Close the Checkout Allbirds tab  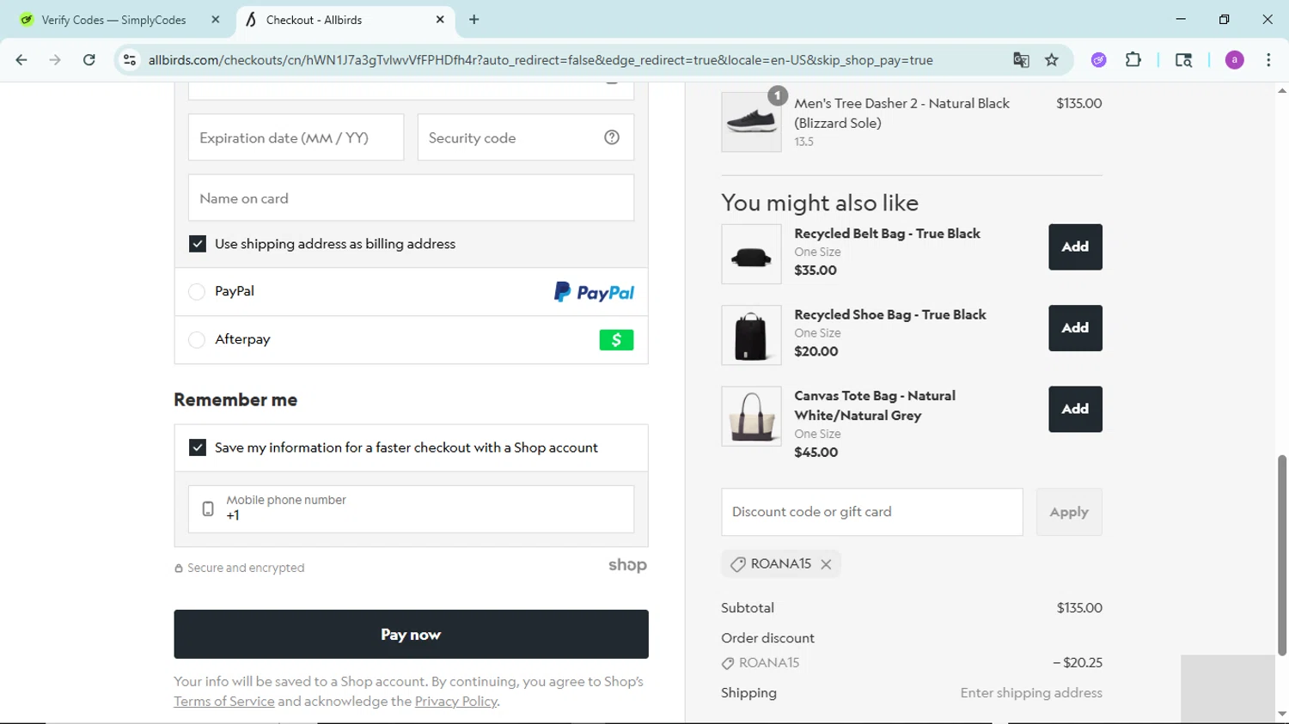pyautogui.click(x=440, y=19)
